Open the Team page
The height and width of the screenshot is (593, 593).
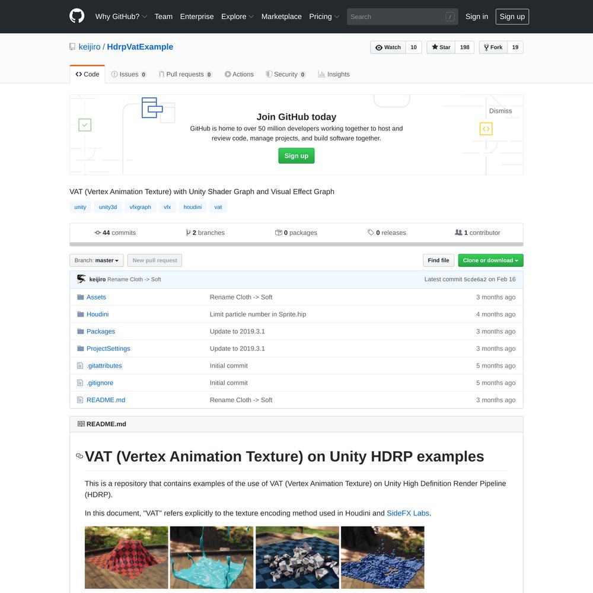(x=164, y=17)
